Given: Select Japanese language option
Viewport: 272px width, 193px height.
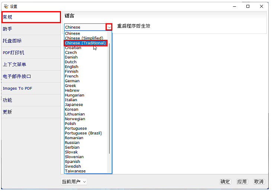Looking at the screenshot, I should pyautogui.click(x=86, y=105).
